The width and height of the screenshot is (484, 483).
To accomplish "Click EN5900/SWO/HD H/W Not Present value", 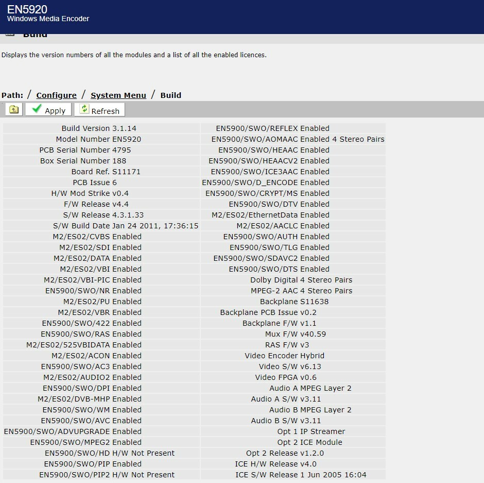I will pos(143,453).
